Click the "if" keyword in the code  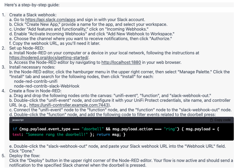pyautogui.click(x=15, y=129)
